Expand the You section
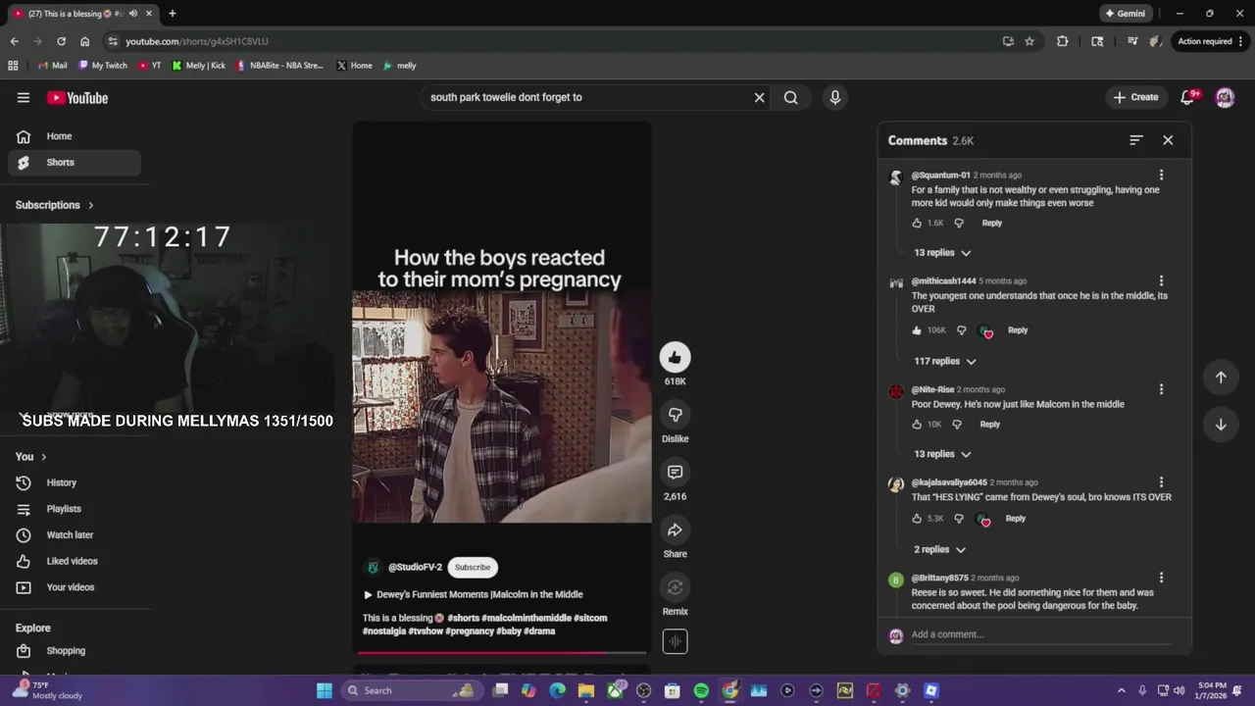This screenshot has height=706, width=1255. click(31, 457)
